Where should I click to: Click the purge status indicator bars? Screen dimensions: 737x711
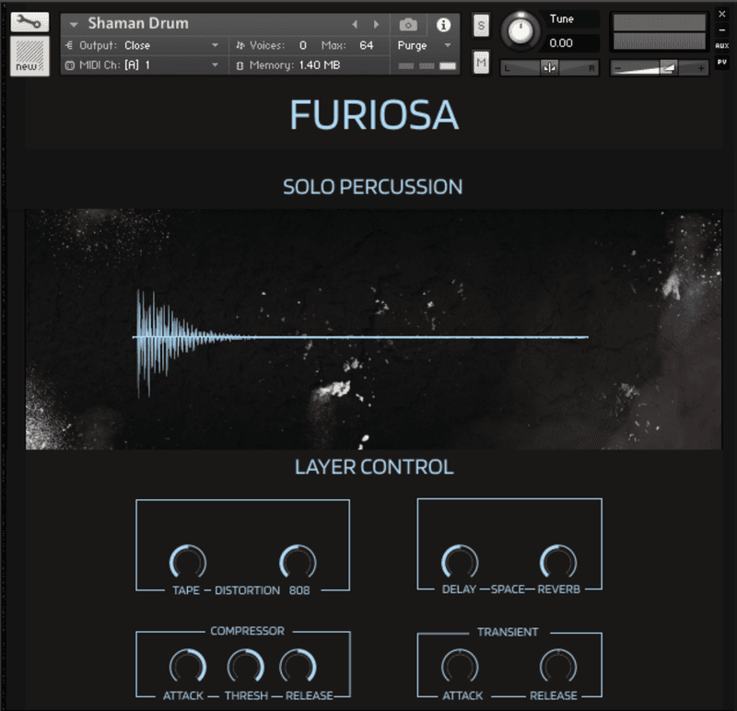point(427,65)
